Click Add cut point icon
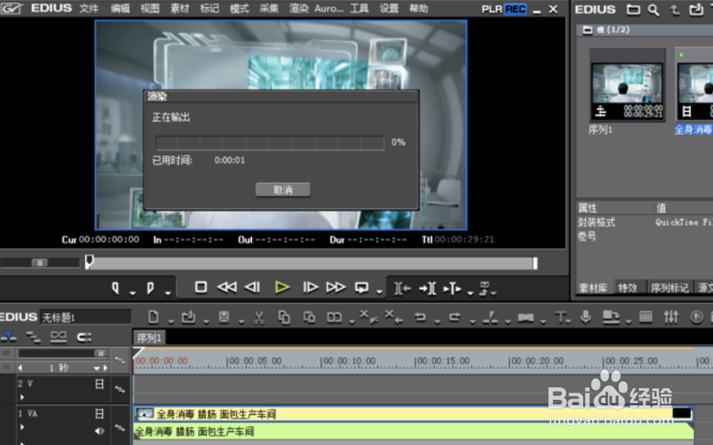 point(490,317)
